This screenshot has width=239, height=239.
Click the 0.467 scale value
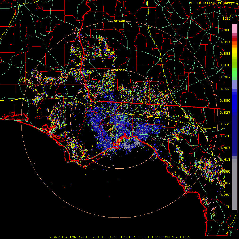(225, 148)
